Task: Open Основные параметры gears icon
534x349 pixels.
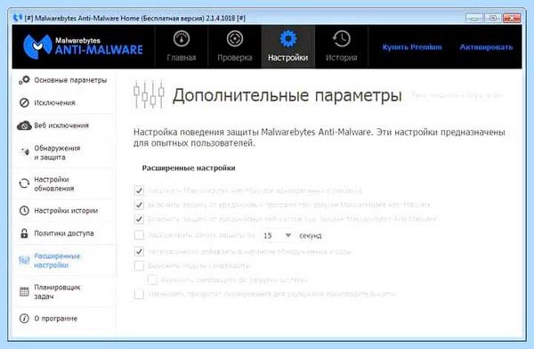Action: pos(24,80)
